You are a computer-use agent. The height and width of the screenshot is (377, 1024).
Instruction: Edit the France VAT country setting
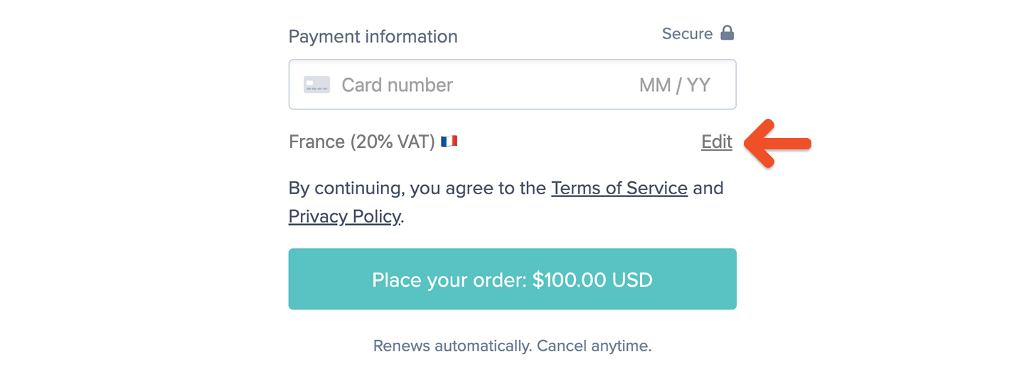click(717, 142)
